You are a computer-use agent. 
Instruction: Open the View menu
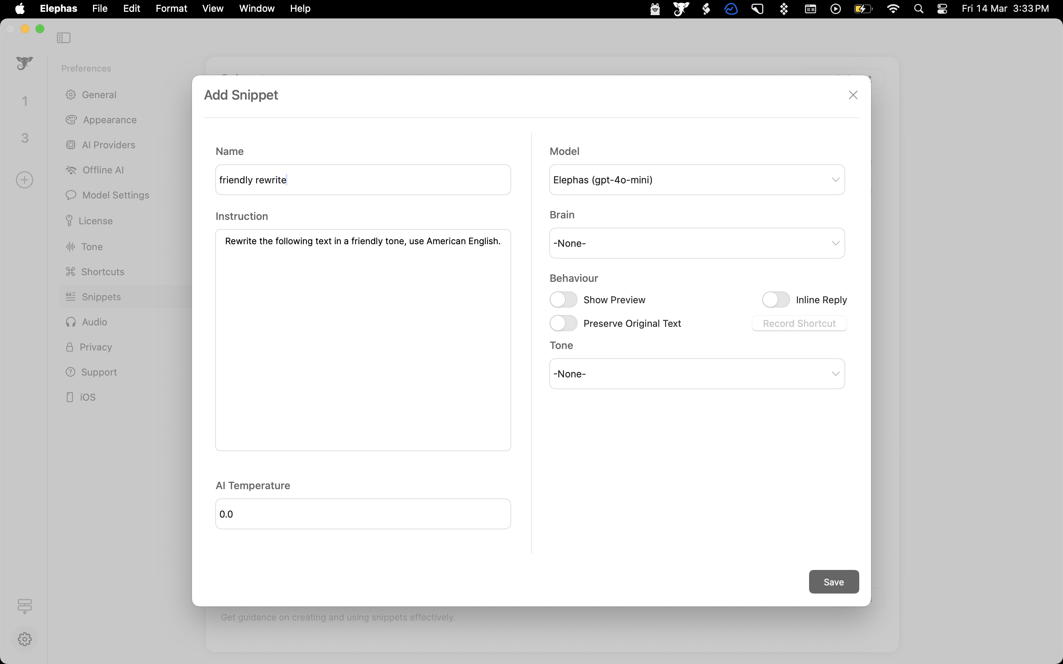click(213, 9)
